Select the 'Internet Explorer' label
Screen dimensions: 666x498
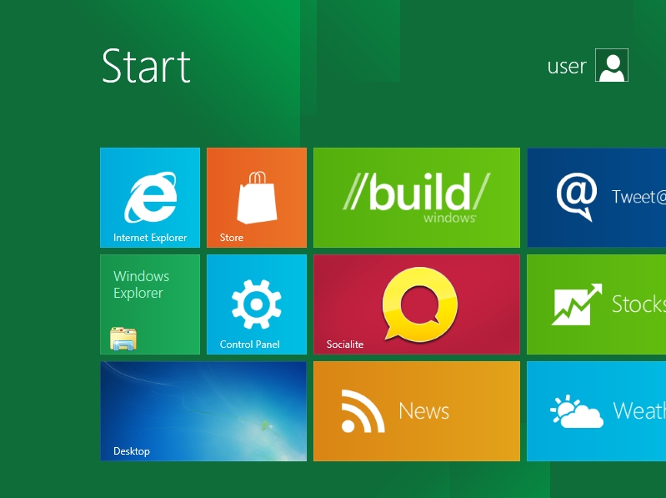[150, 238]
